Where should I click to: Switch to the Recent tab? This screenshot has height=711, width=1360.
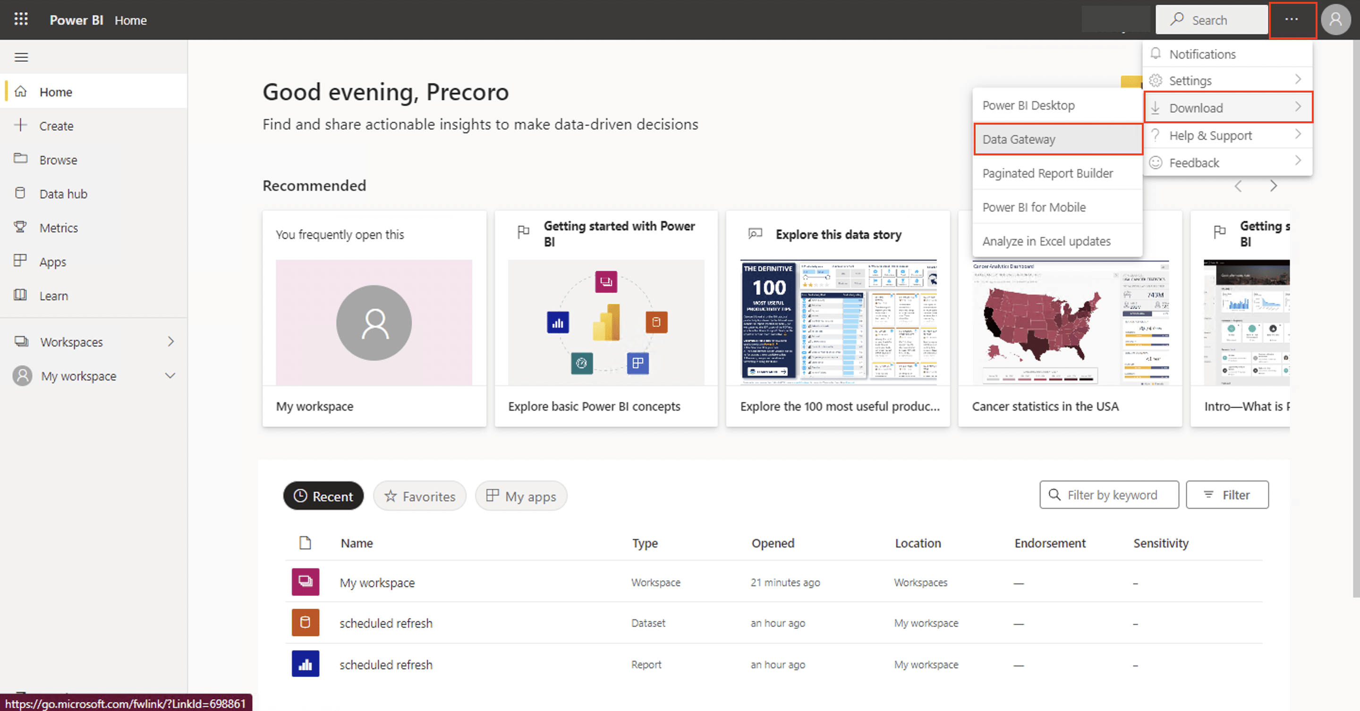click(323, 496)
